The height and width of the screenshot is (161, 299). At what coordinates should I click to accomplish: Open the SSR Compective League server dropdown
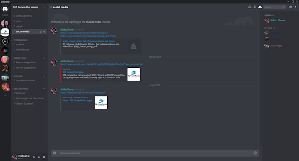[x=29, y=7]
